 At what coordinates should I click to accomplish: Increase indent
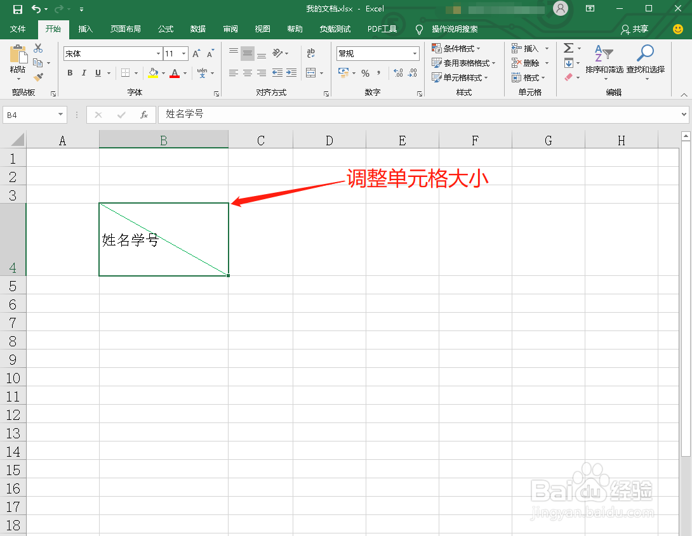point(291,73)
